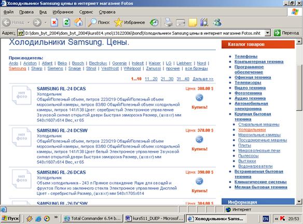This screenshot has height=224, width=303.
Task: Click the Mail toolbar icon
Action: (181, 23)
